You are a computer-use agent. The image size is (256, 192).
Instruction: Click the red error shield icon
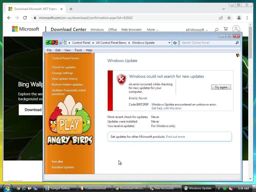pyautogui.click(x=121, y=79)
